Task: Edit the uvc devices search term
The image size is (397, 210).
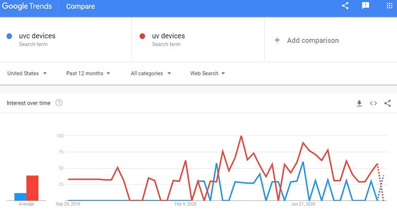Action: coord(37,36)
